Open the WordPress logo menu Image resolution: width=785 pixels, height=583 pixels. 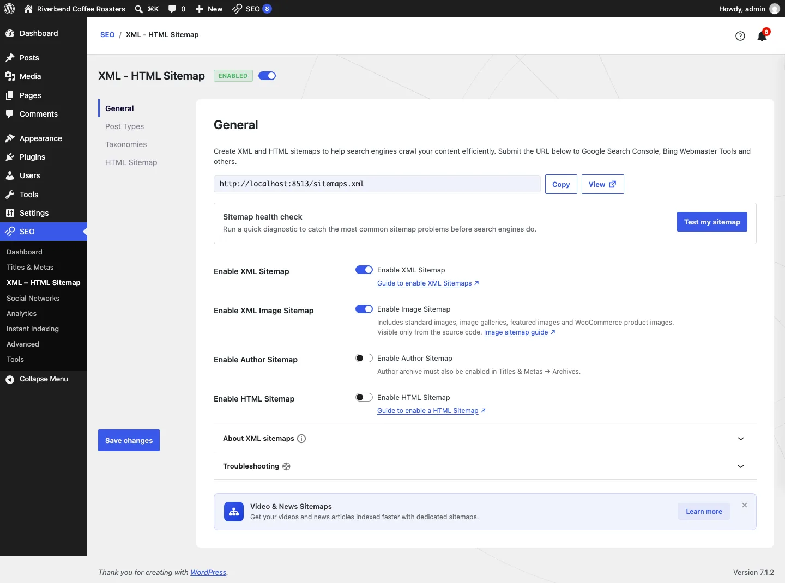pyautogui.click(x=9, y=9)
